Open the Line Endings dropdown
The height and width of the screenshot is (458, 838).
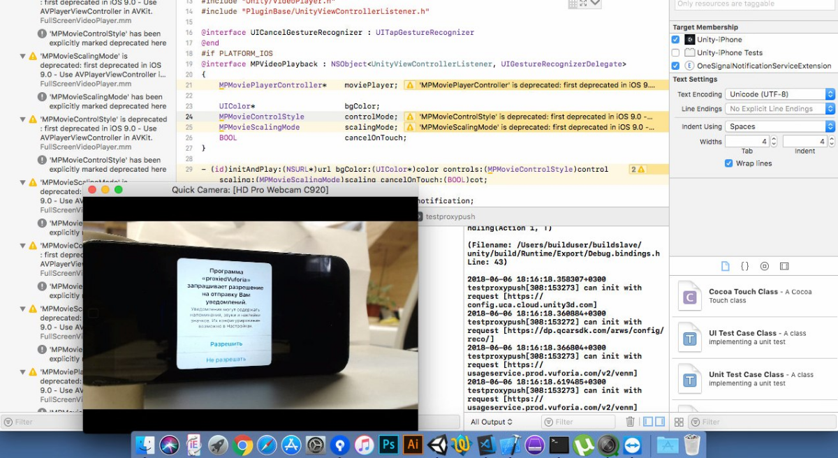[x=780, y=109]
